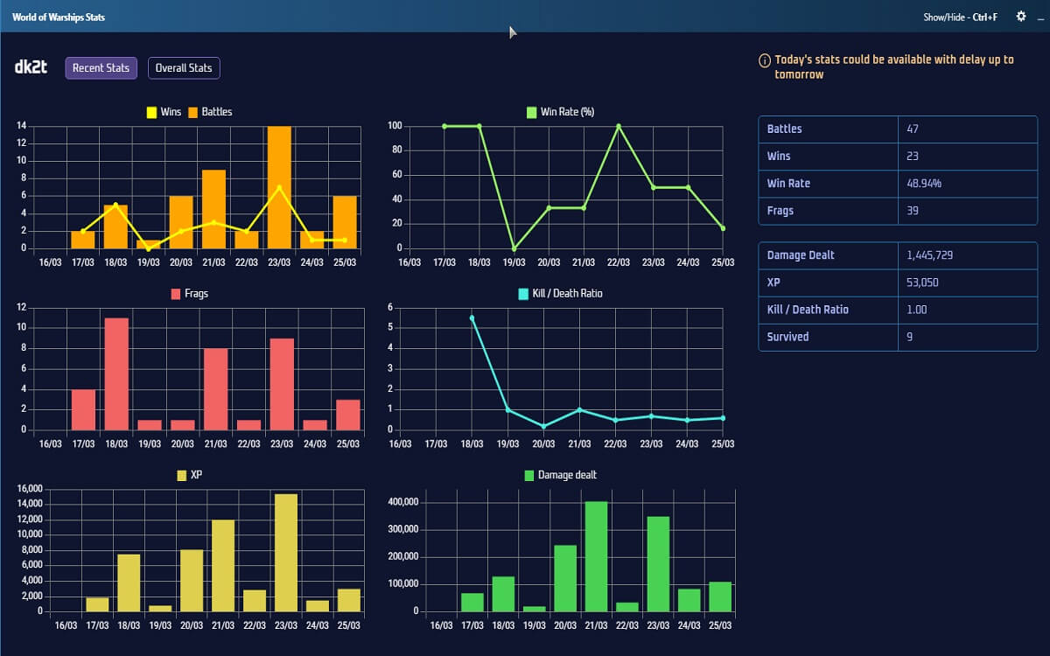Open the settings gear icon
The image size is (1050, 656).
click(x=1020, y=17)
